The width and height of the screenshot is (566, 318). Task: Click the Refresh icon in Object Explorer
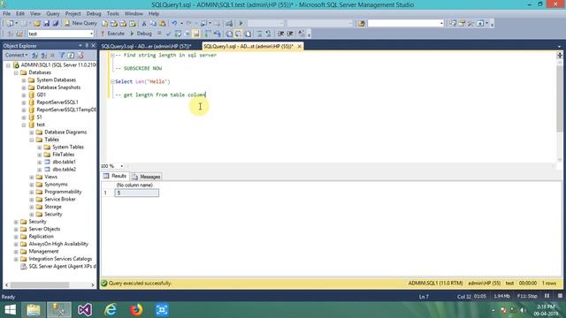71,55
